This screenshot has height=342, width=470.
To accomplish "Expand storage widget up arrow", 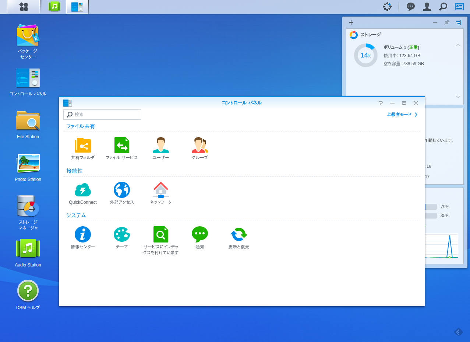I will [x=458, y=45].
